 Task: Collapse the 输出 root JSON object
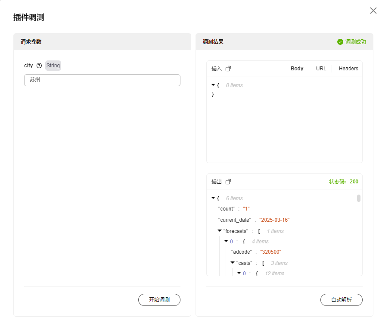click(213, 198)
